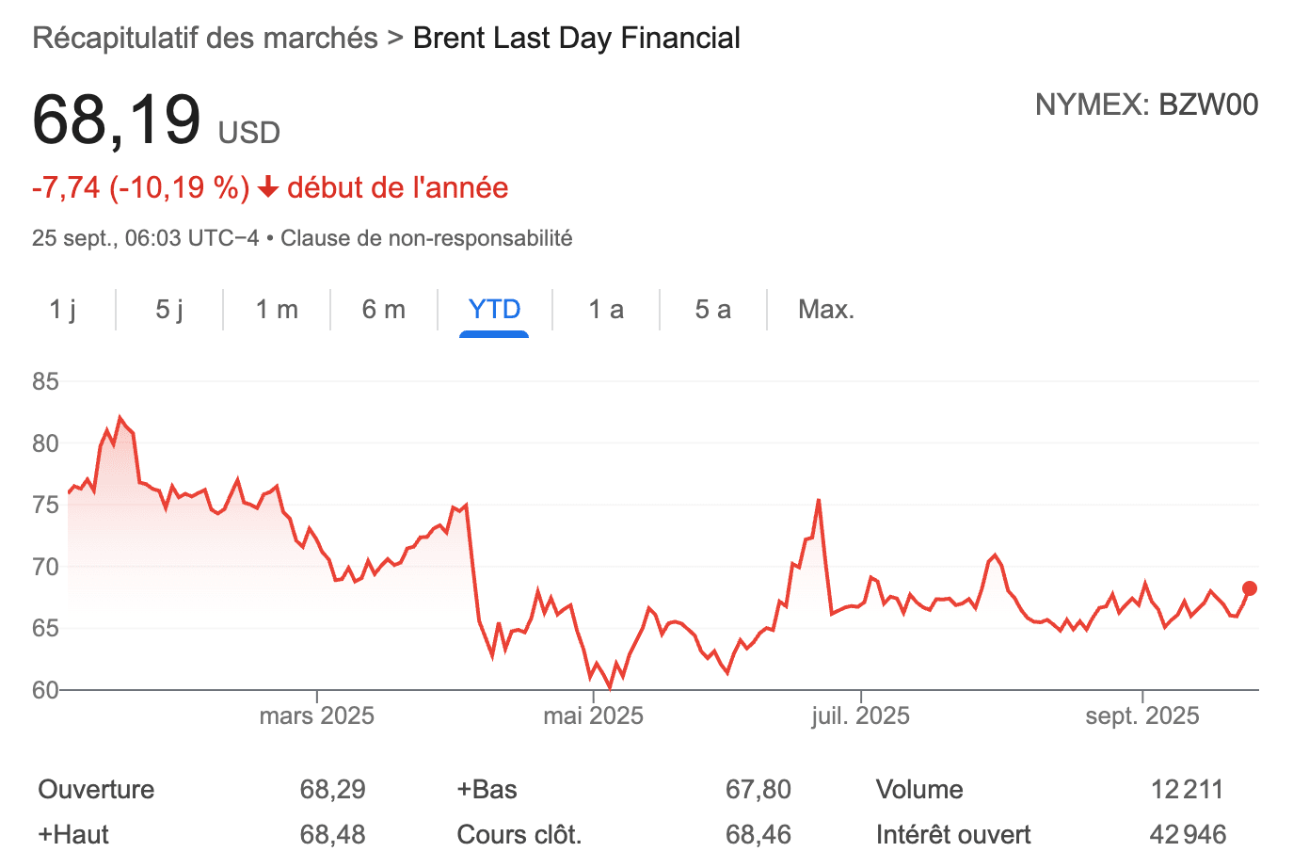Image resolution: width=1293 pixels, height=868 pixels.
Task: Select the YTD range tab
Action: click(x=494, y=310)
